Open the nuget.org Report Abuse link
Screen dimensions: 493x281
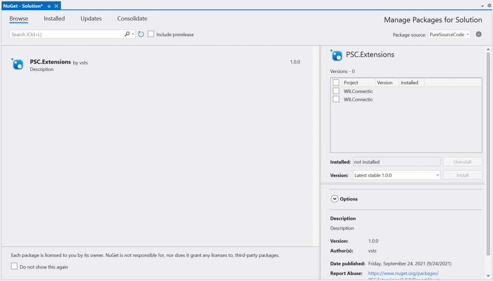[x=403, y=273]
